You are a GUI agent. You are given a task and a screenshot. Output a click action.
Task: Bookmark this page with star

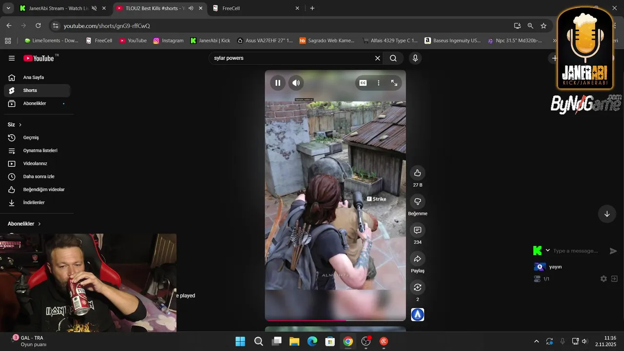(544, 26)
